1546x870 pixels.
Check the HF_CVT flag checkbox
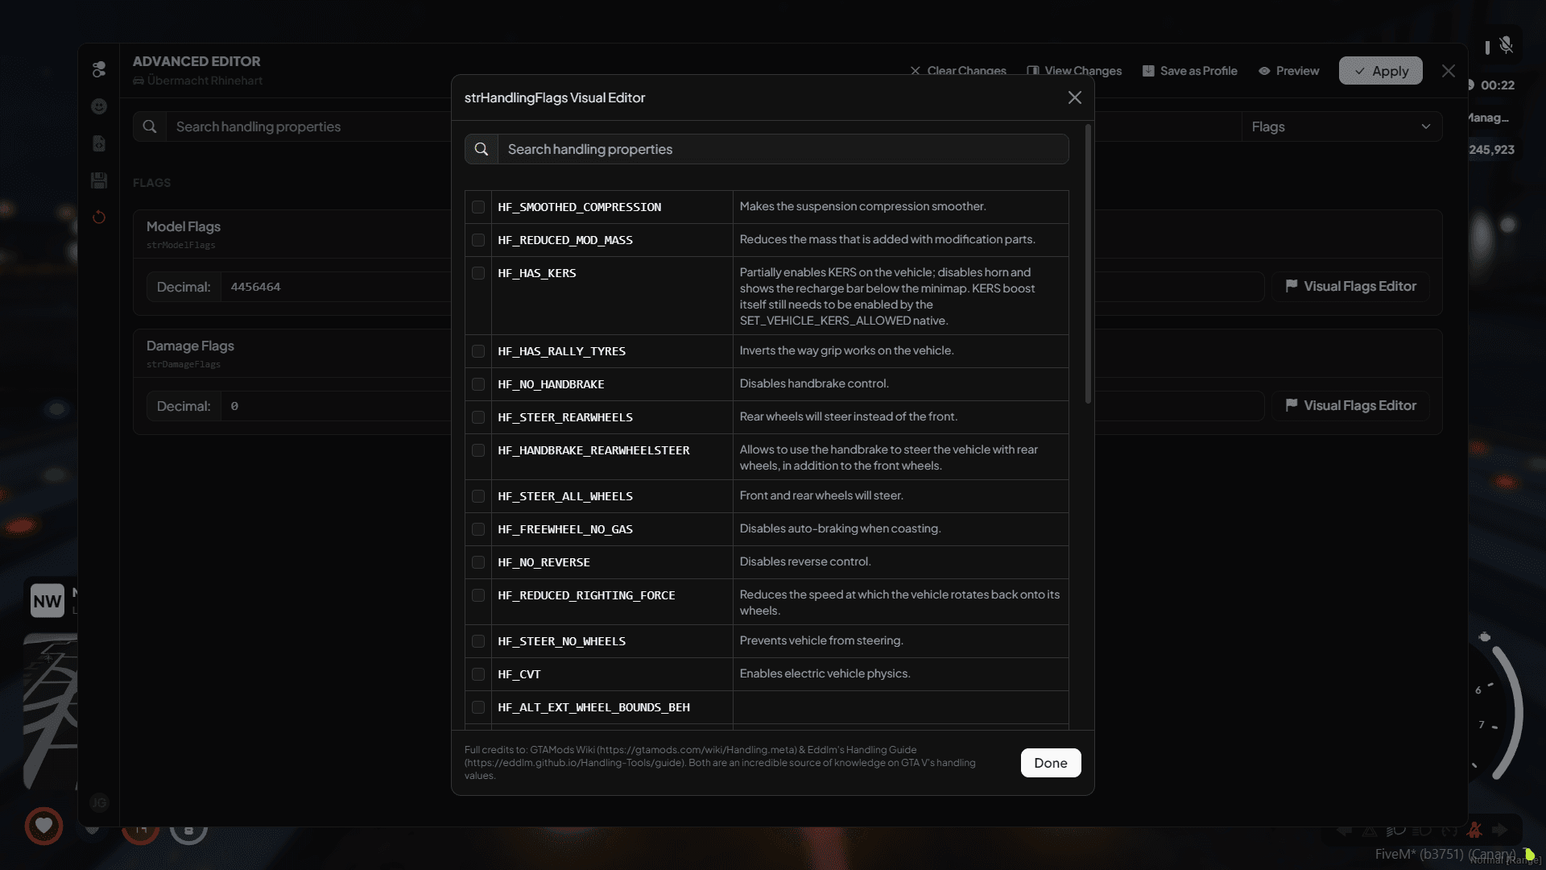pyautogui.click(x=478, y=674)
